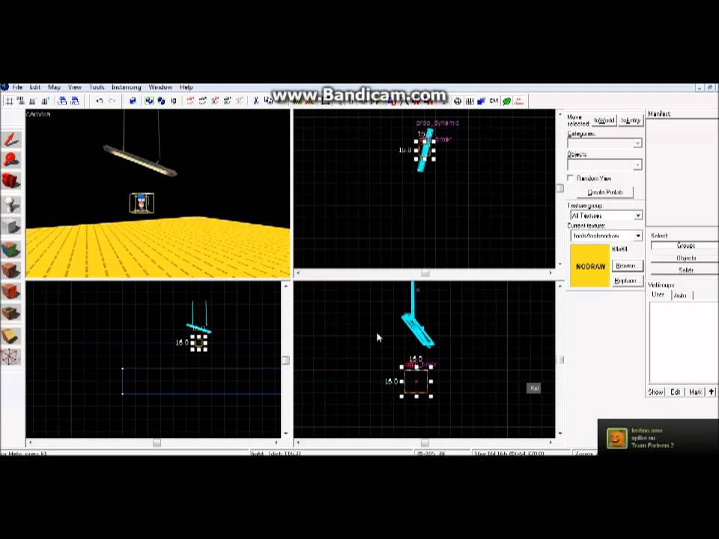Click the Create Prefab button
Screen dimensions: 719x539
605,192
